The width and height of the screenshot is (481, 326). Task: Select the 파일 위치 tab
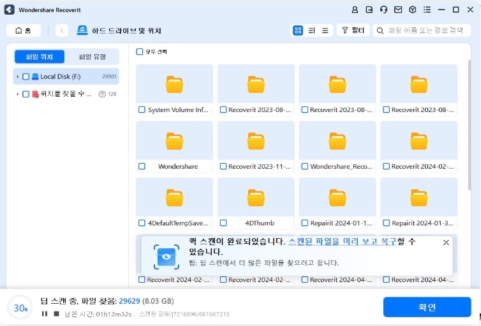(x=40, y=57)
